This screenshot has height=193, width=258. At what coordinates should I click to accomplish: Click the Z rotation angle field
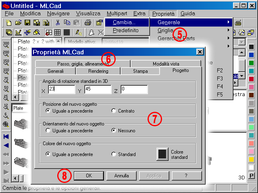134,89
